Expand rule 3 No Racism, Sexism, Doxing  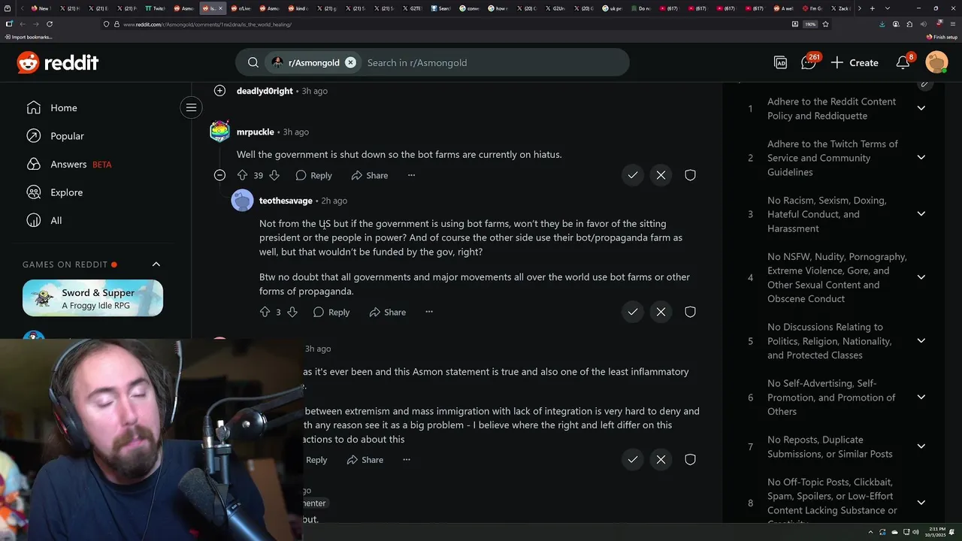[x=921, y=214]
